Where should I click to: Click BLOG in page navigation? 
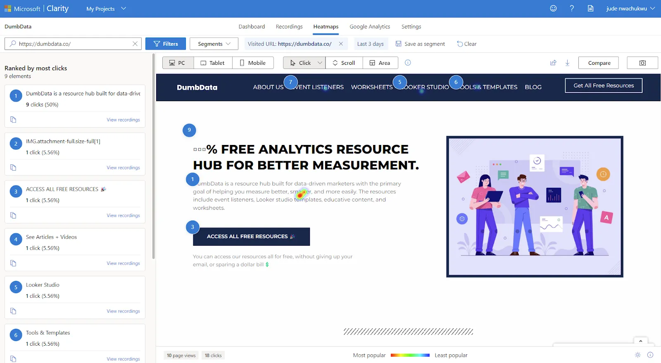[x=533, y=87]
